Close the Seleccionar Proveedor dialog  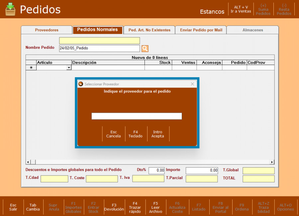[192, 84]
